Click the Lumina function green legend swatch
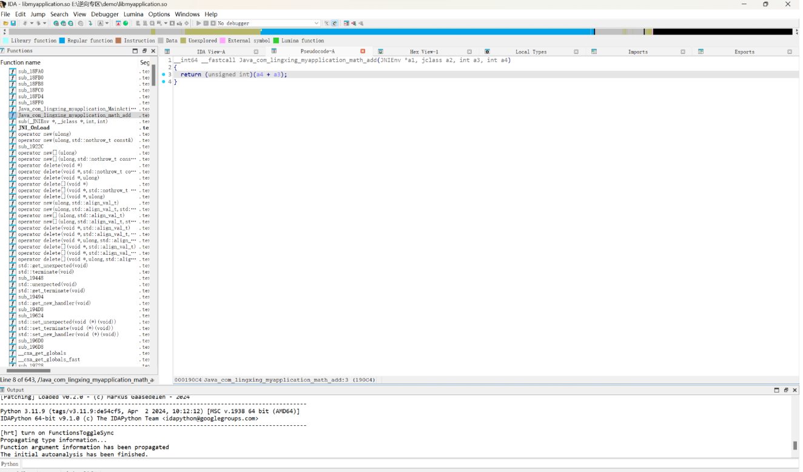Viewport: 803px width, 472px height. pyautogui.click(x=276, y=41)
